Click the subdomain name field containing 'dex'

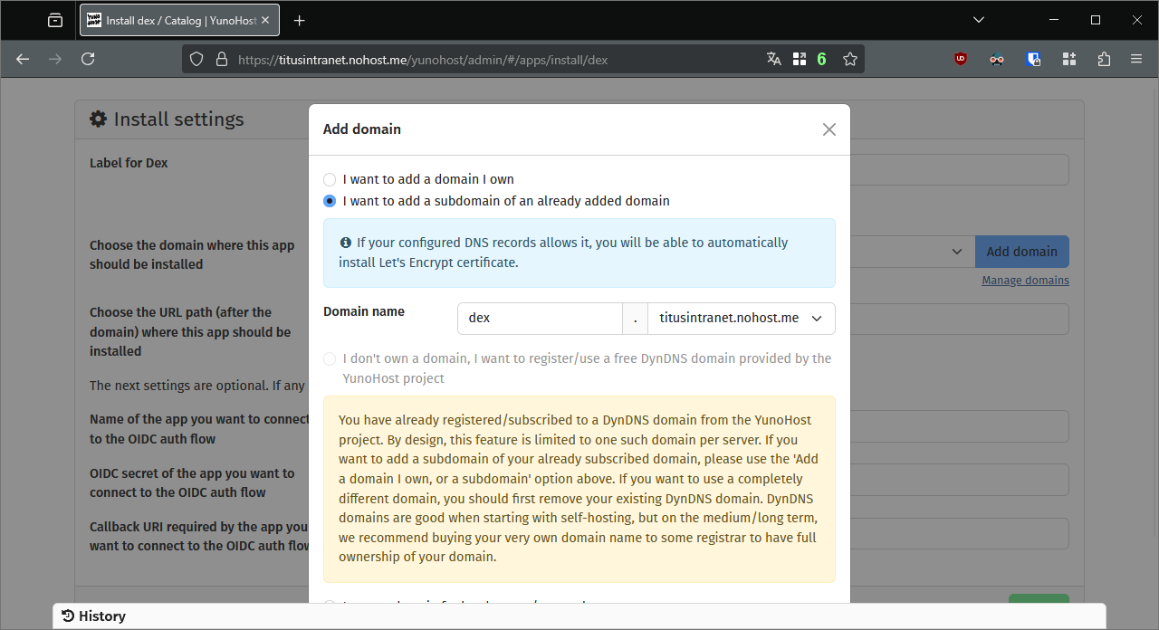540,319
